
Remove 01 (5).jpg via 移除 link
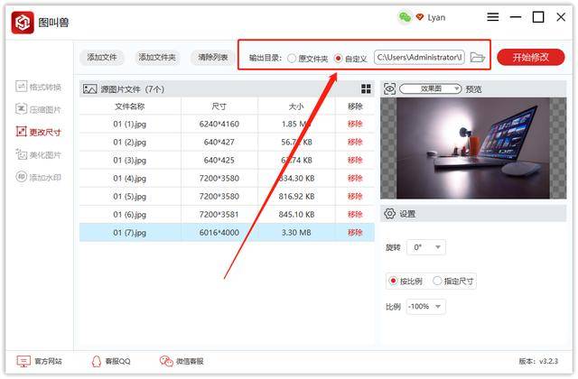tap(355, 197)
